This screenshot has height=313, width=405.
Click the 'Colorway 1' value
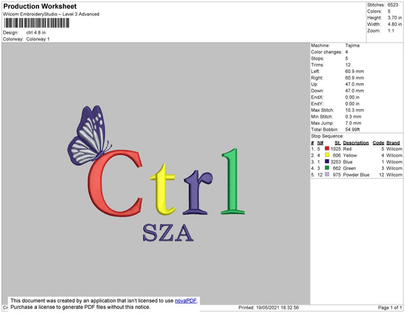pos(38,39)
